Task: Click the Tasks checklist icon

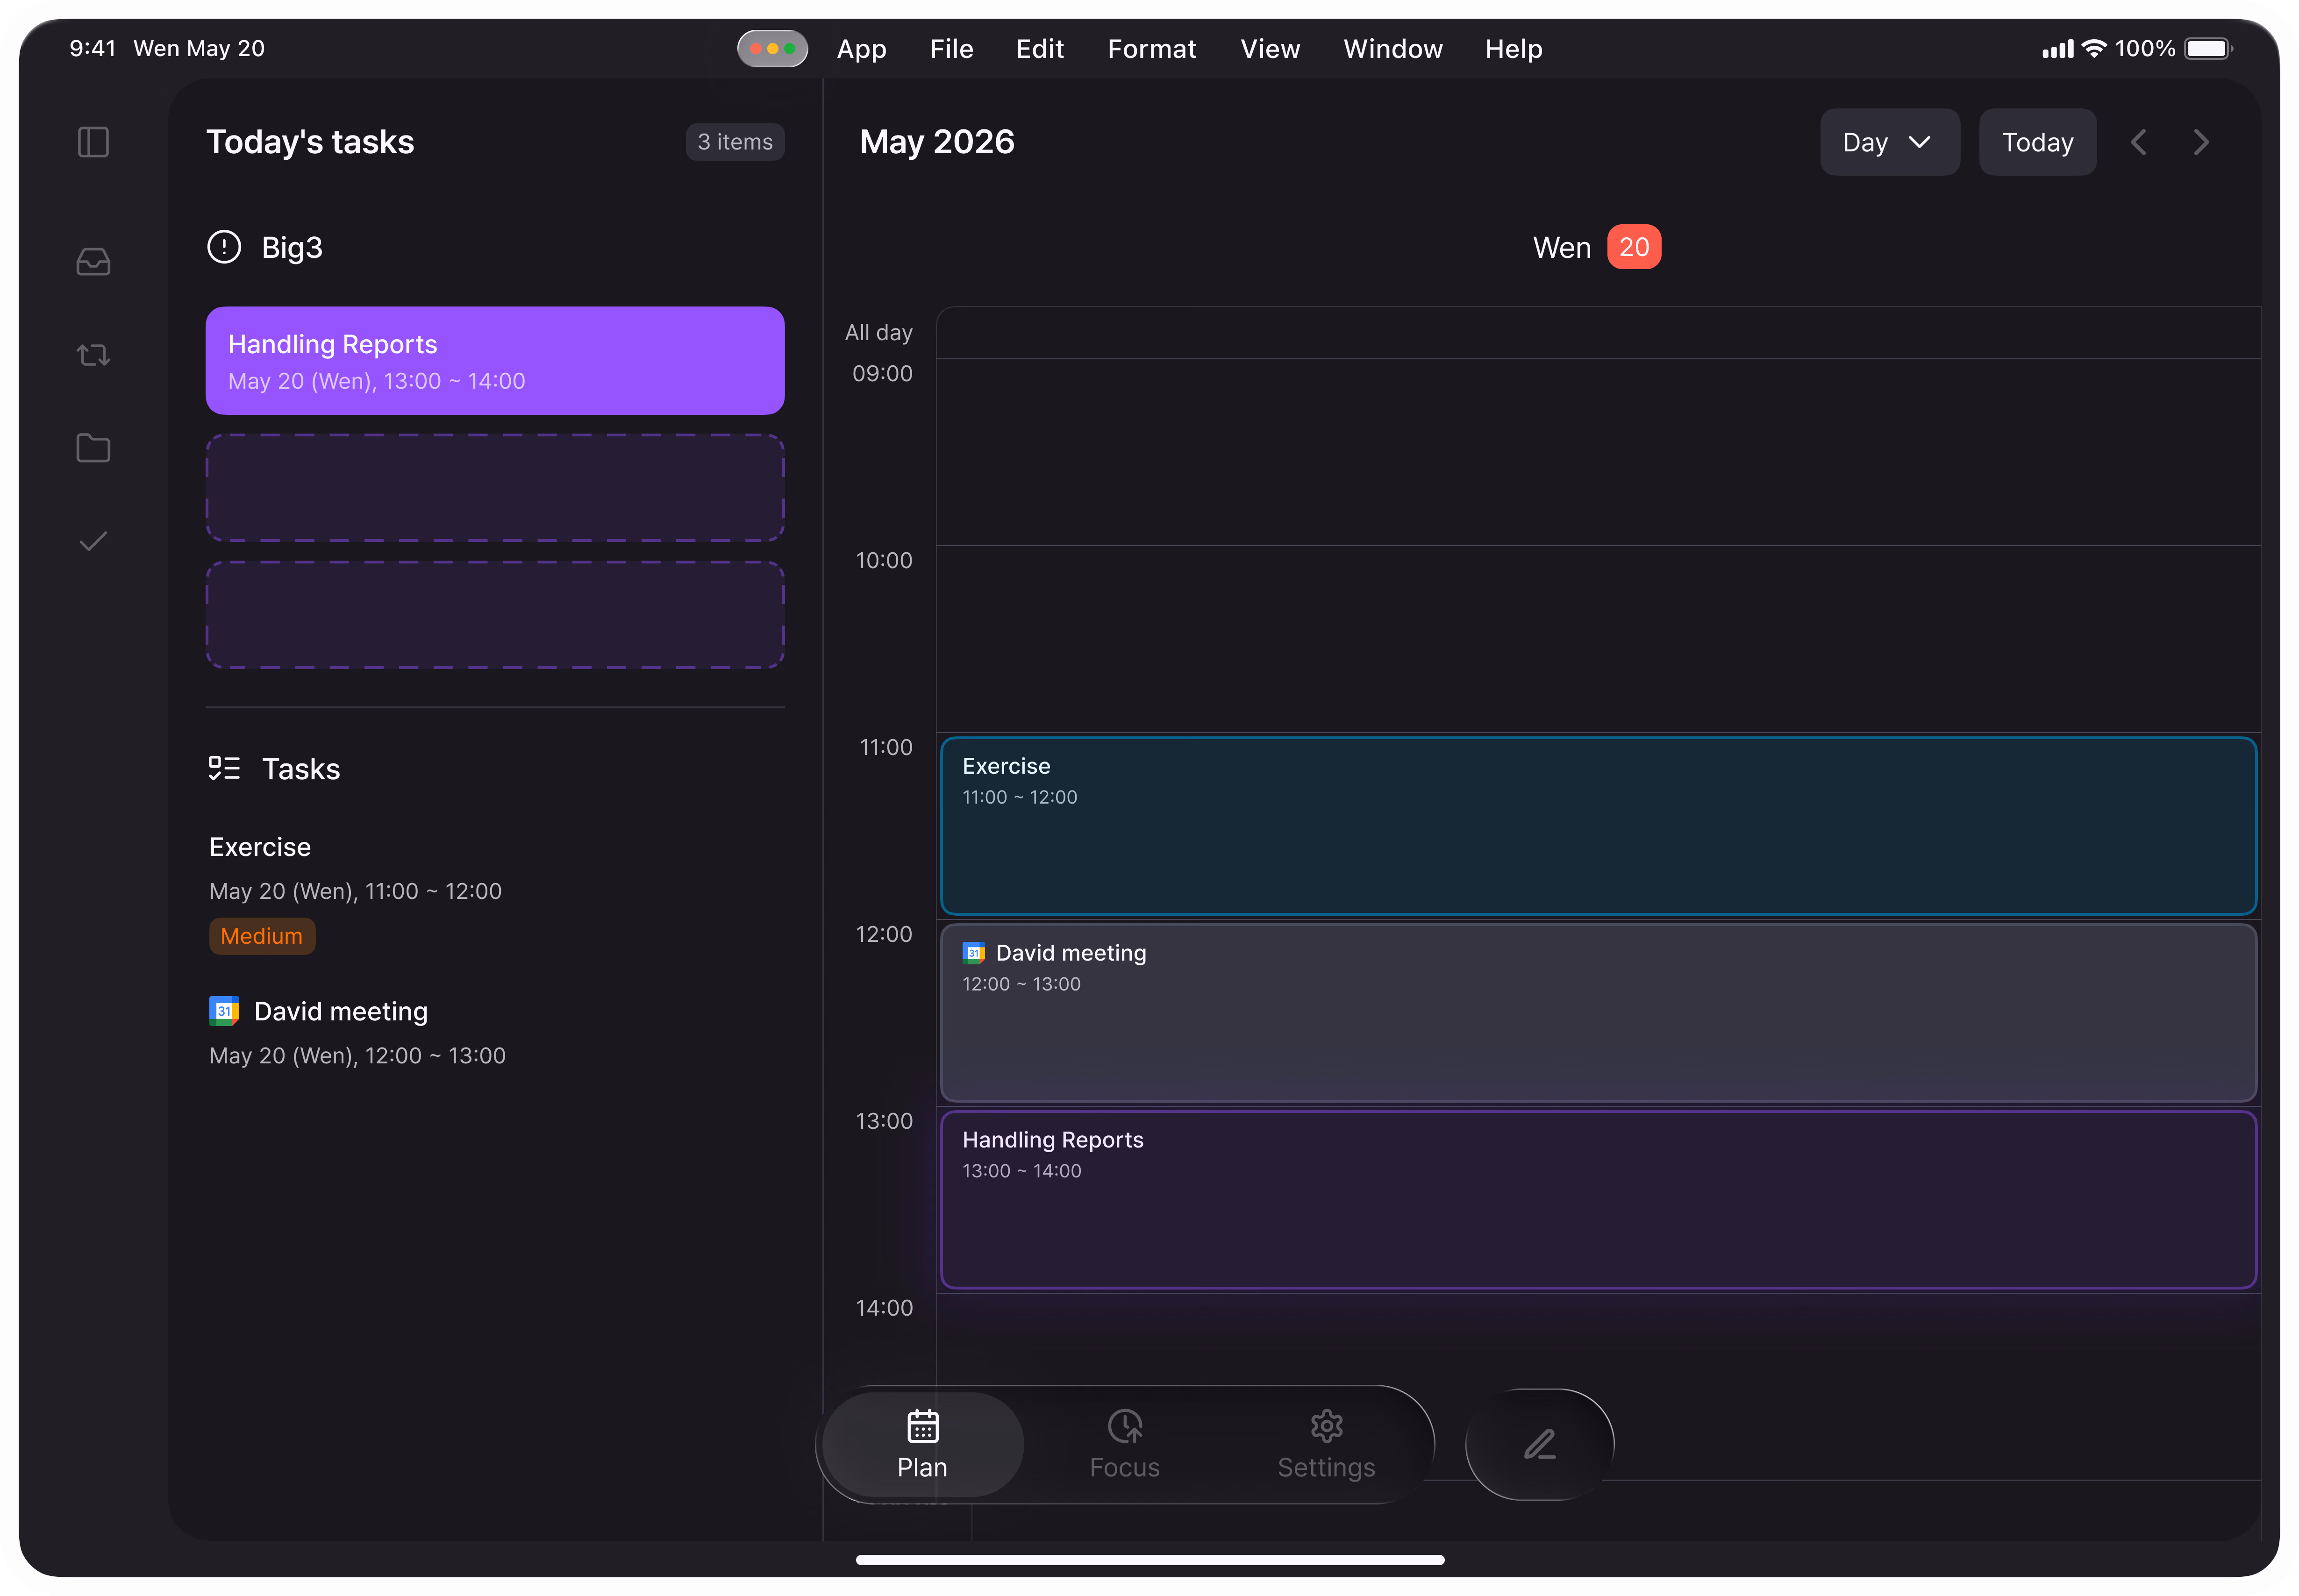Action: (224, 768)
